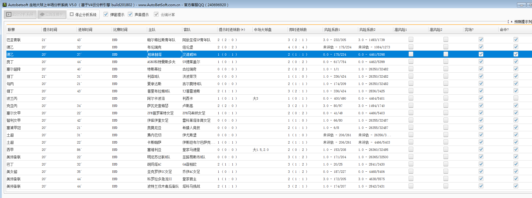Toggle the 弹窗提示 checkbox

point(106,14)
